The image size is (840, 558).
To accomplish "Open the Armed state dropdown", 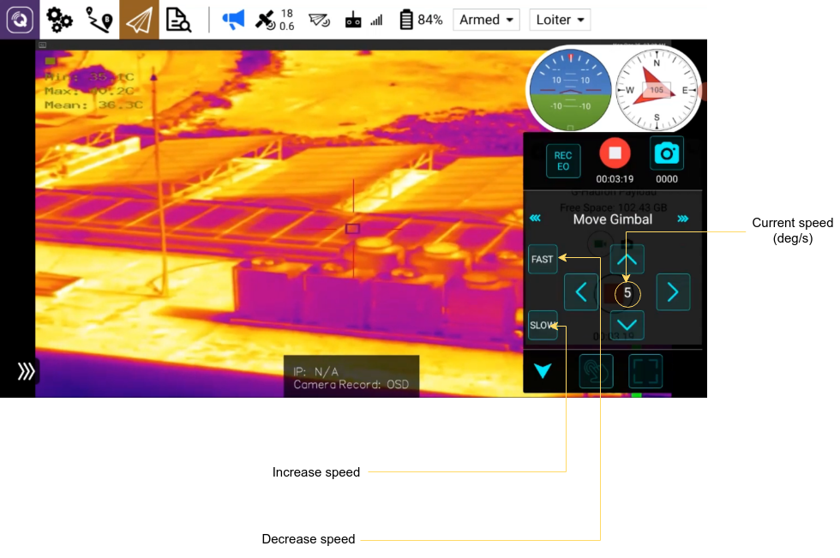I will [x=487, y=20].
